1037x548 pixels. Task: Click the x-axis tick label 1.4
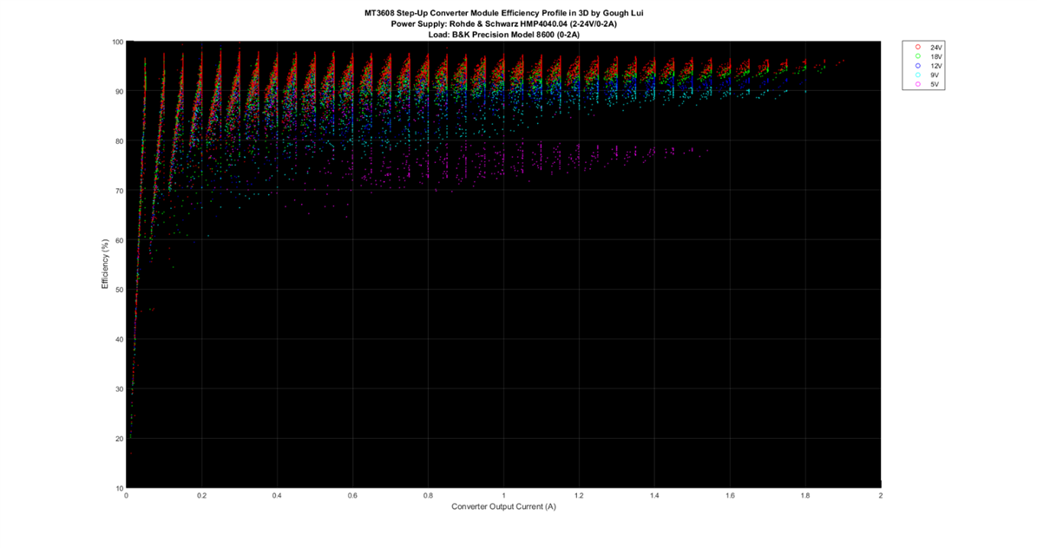tap(654, 495)
